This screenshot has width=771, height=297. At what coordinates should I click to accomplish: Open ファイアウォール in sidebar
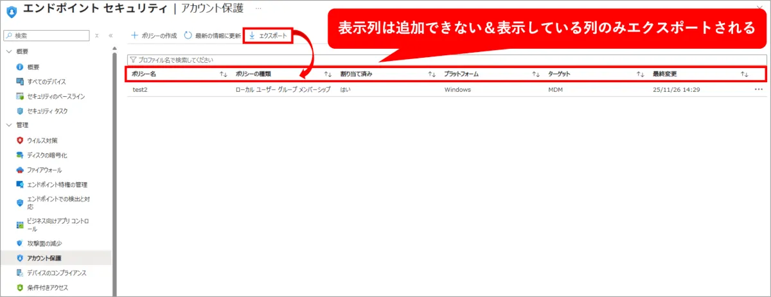(x=44, y=170)
